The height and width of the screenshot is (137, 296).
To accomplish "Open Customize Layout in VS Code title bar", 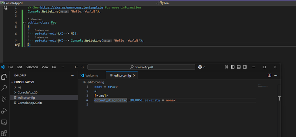I will [x=227, y=67].
